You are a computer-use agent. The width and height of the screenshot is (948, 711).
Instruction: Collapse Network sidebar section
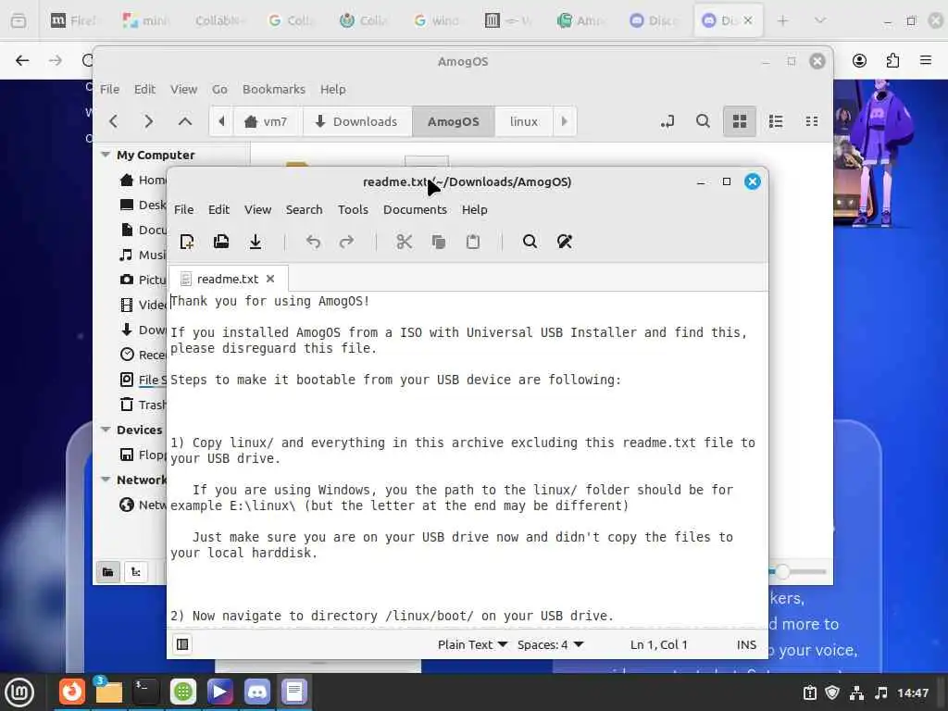point(106,480)
